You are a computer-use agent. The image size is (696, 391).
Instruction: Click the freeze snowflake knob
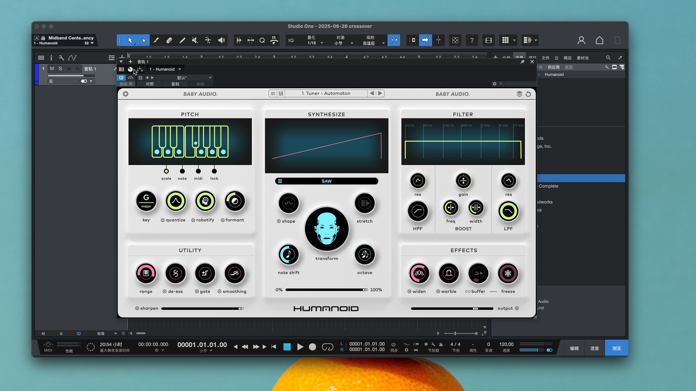(x=508, y=273)
